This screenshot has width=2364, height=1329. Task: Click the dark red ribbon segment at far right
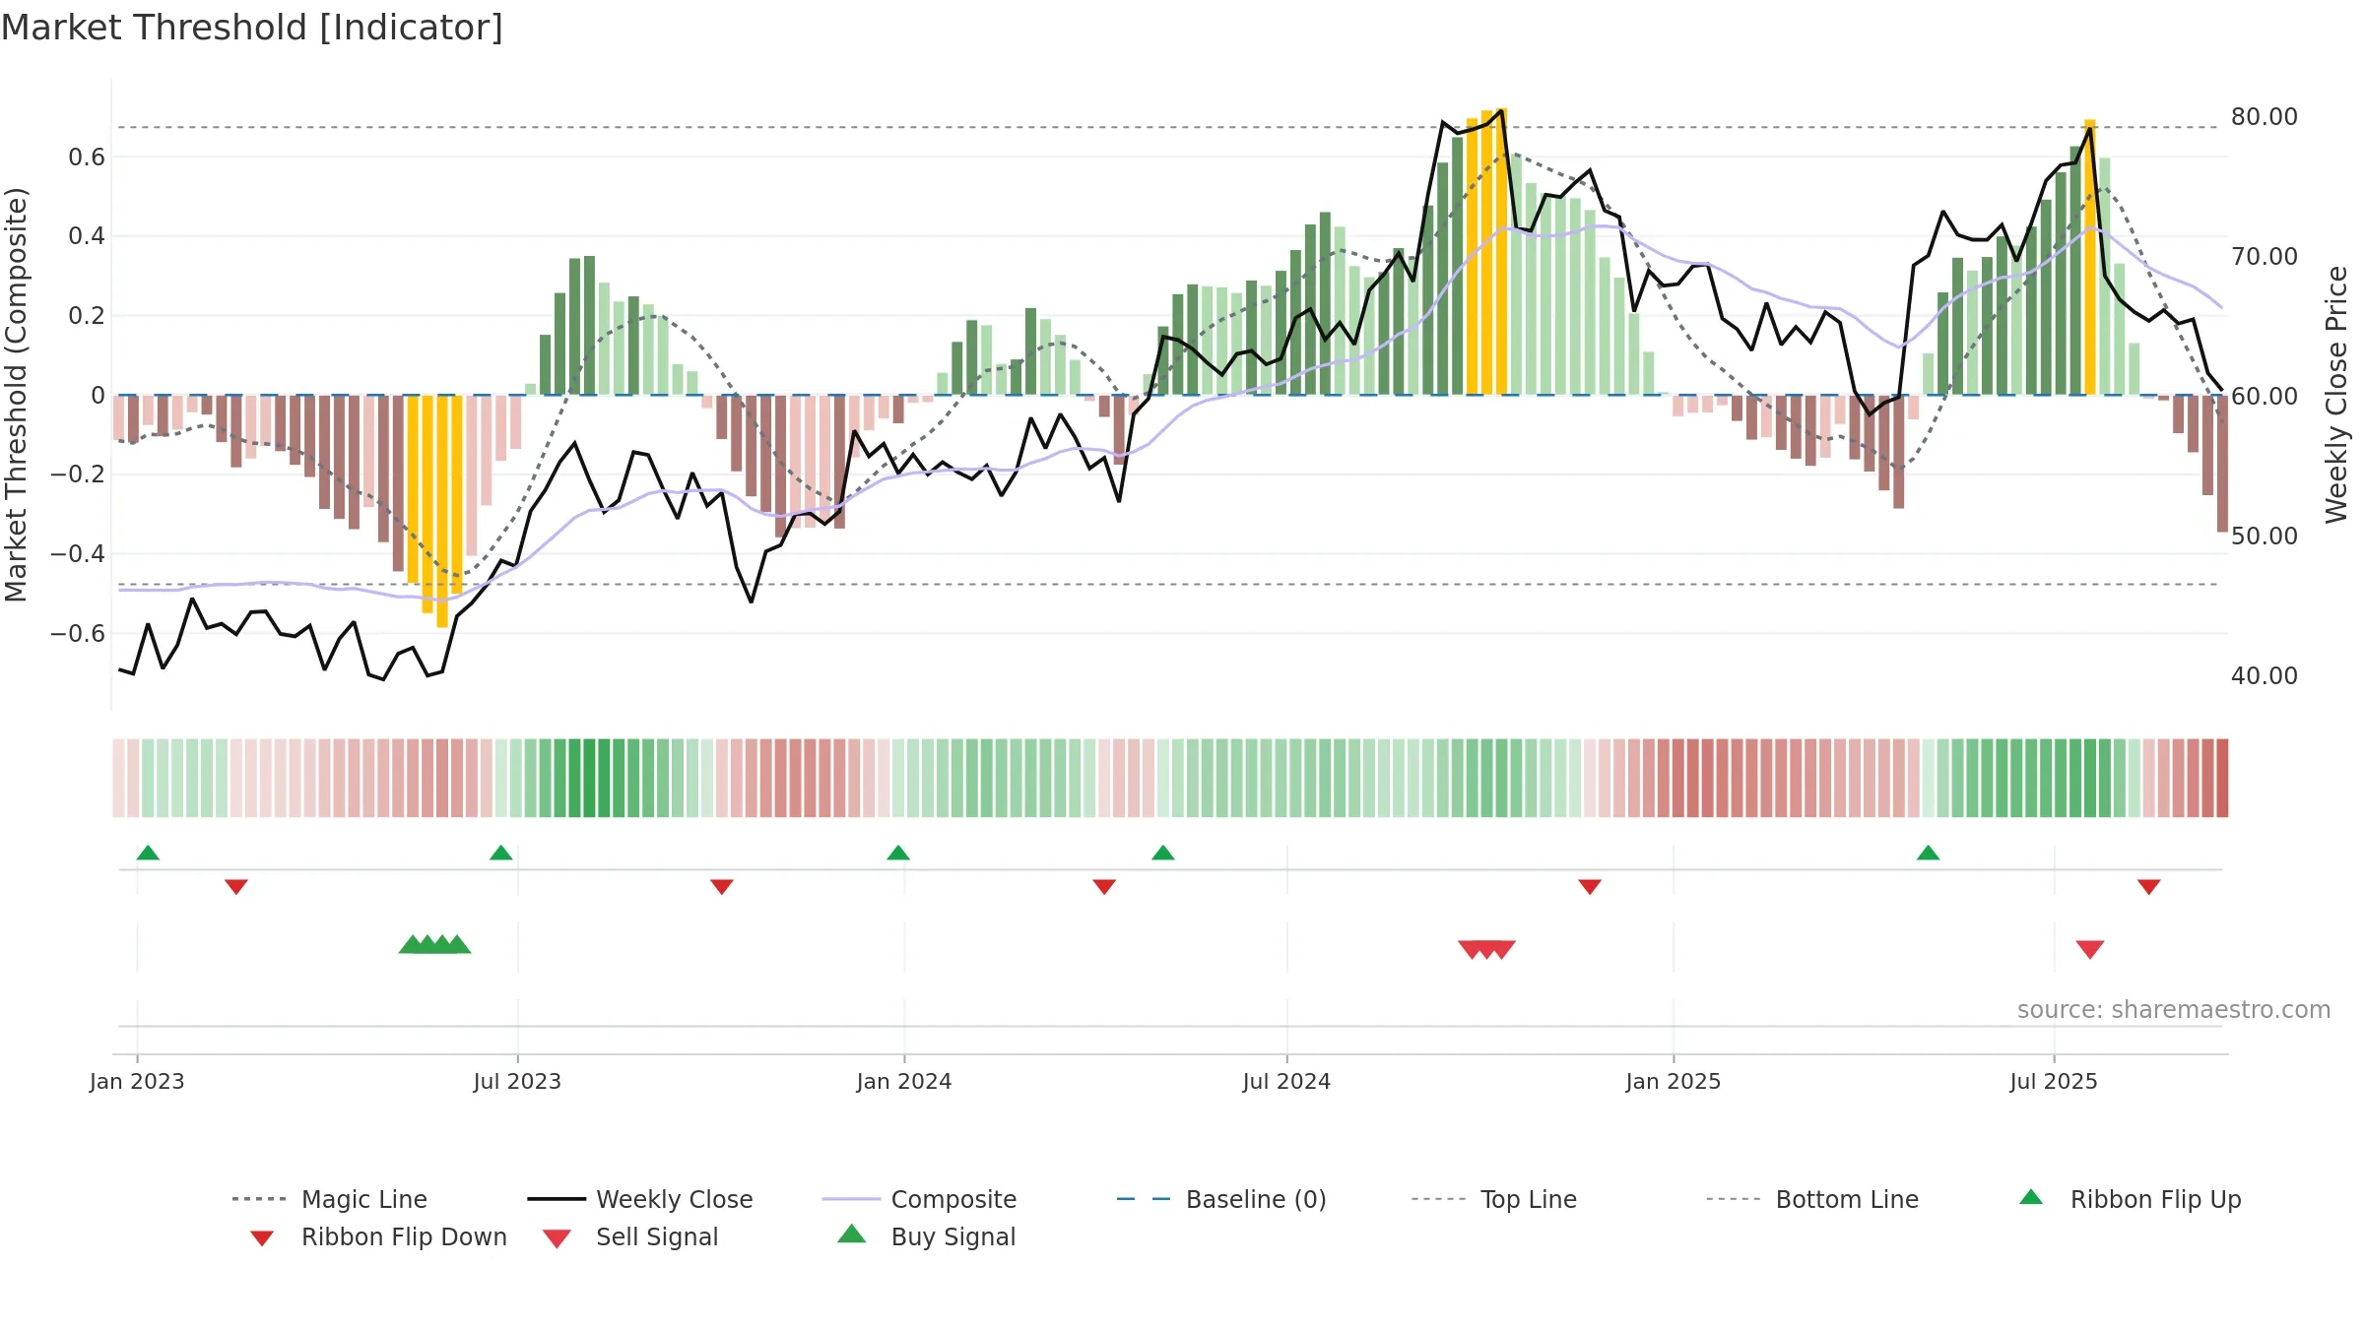tap(2222, 778)
